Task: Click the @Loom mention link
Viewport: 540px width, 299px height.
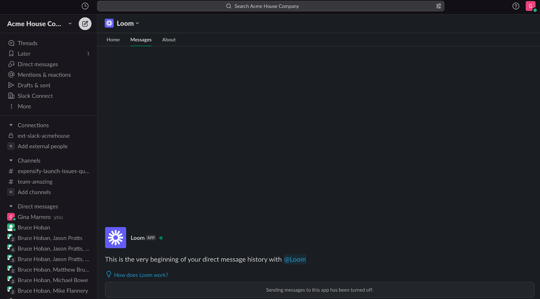Action: point(295,259)
